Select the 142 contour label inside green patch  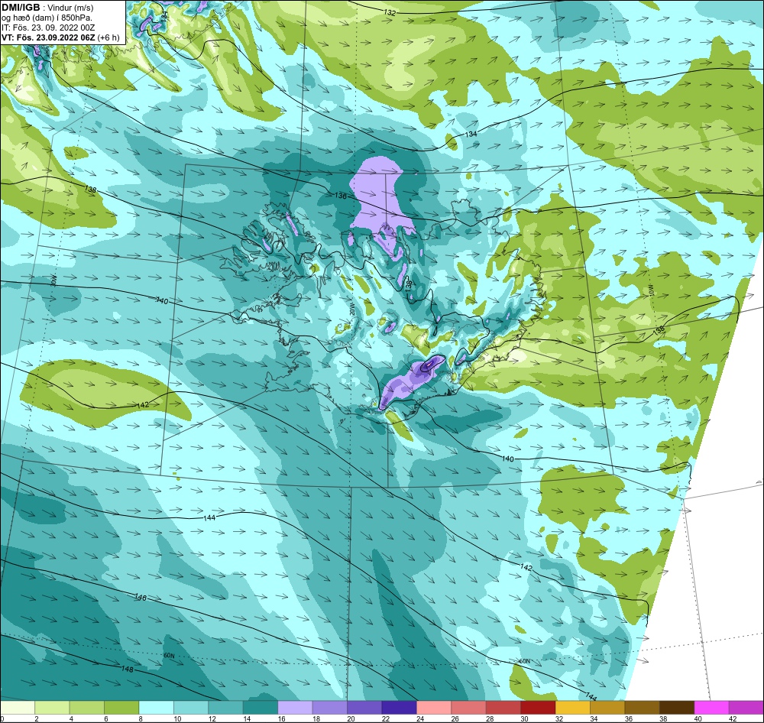click(143, 404)
